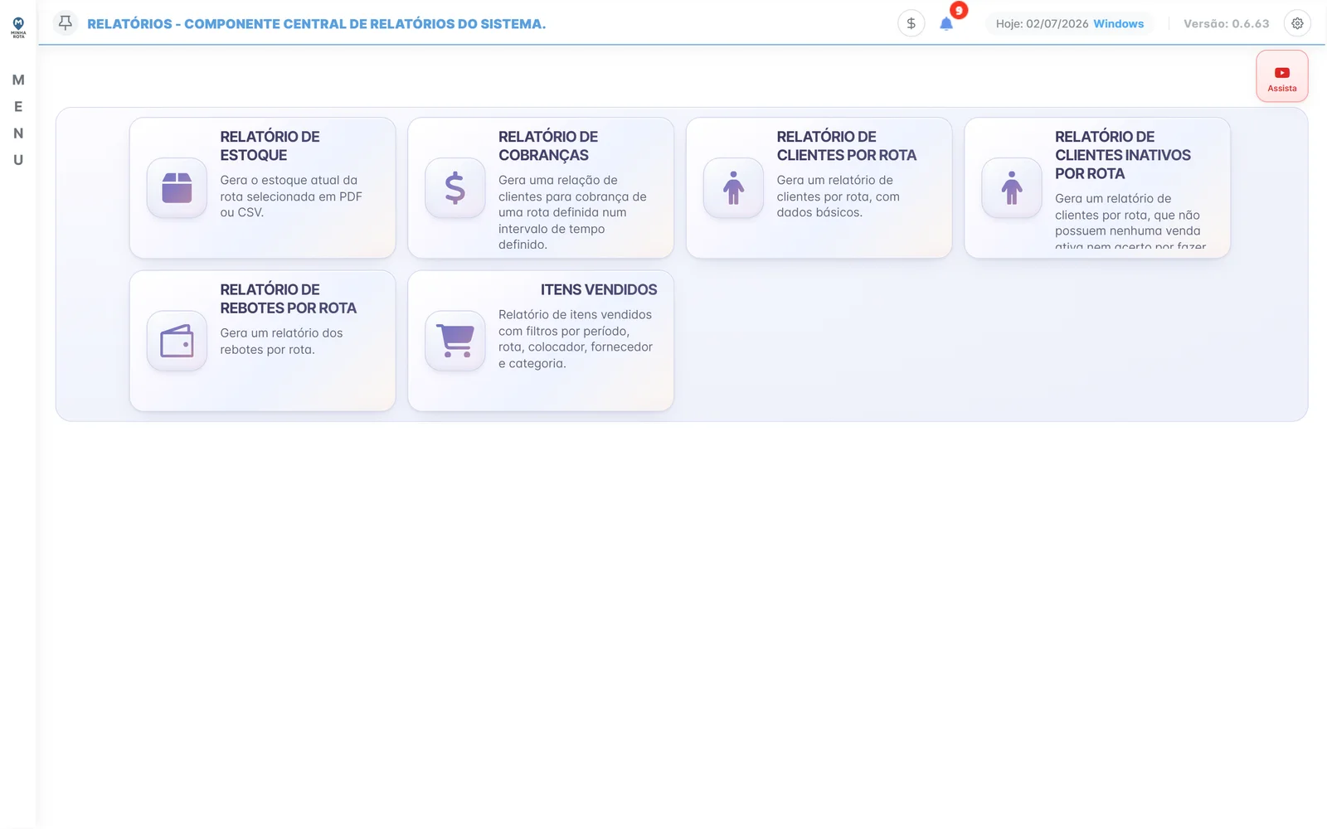Click description 'Gera um relatório dos rebotes por rota'
This screenshot has height=829, width=1327.
point(281,342)
